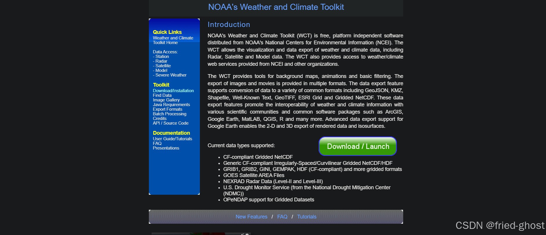Click the 'U.S. Drought Monitor Service' list item

pos(307,190)
